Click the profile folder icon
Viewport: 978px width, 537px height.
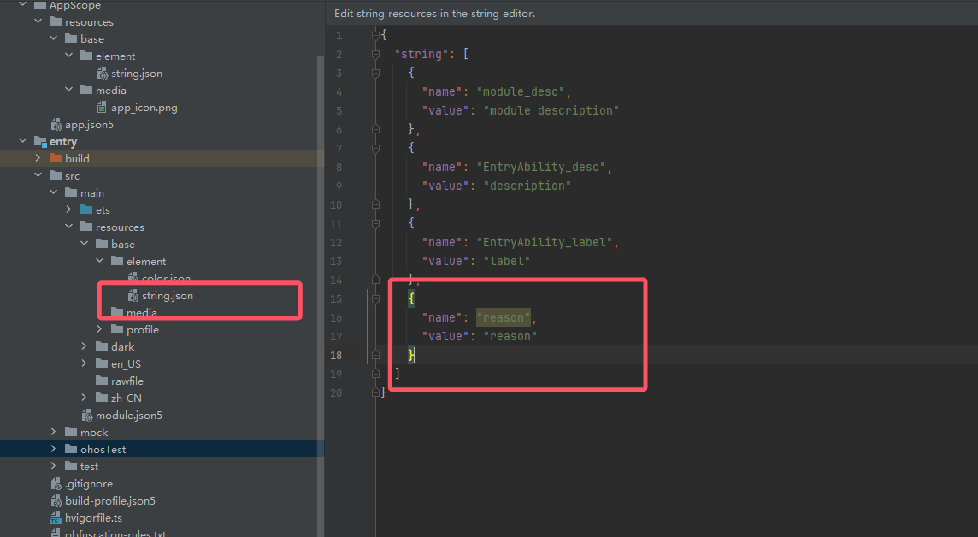tap(116, 329)
